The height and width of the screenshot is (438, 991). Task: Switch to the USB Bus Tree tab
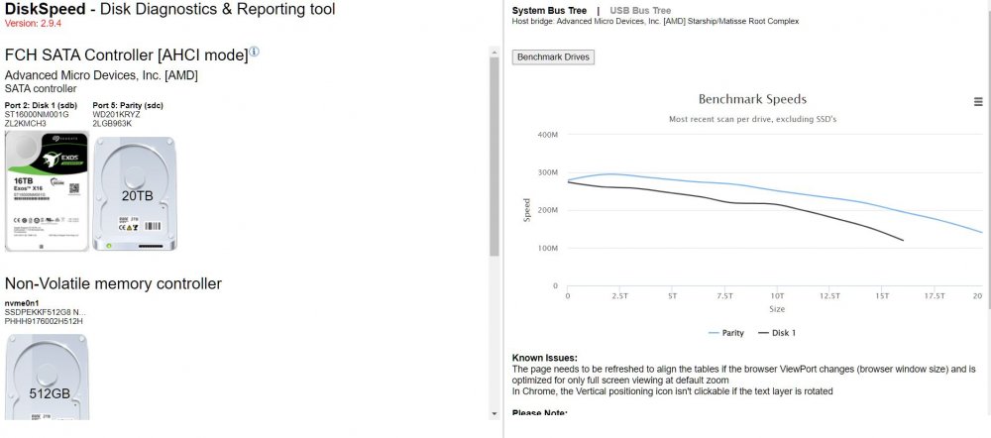click(640, 11)
